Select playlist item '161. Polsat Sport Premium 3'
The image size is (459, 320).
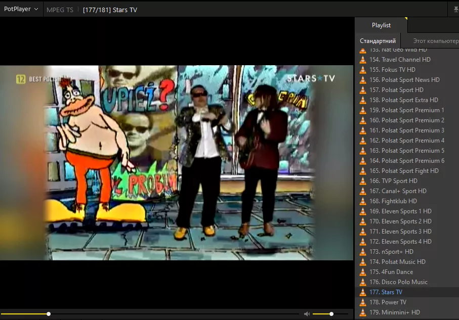[407, 130]
